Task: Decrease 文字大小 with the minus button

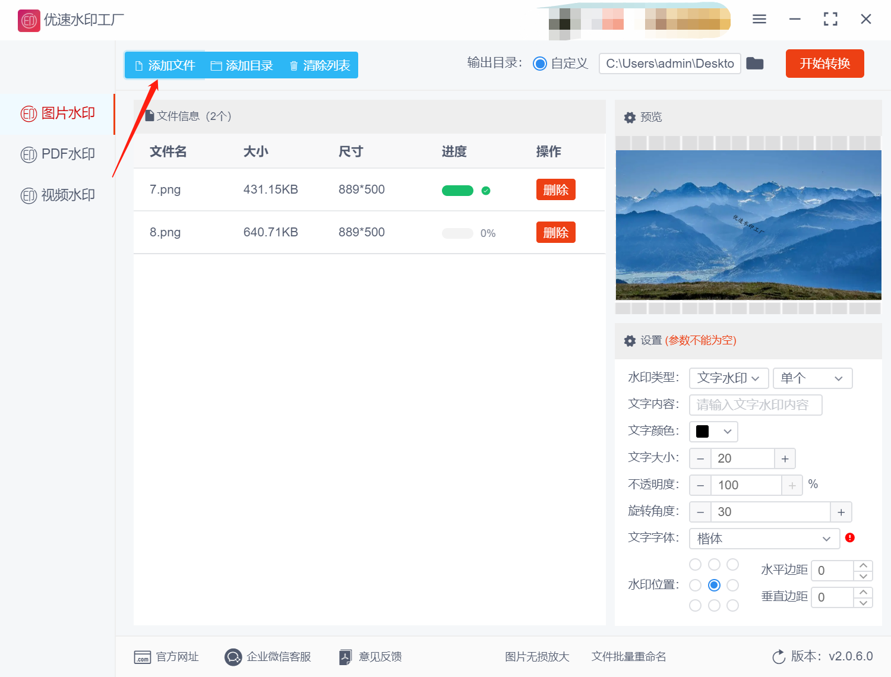Action: click(x=700, y=458)
